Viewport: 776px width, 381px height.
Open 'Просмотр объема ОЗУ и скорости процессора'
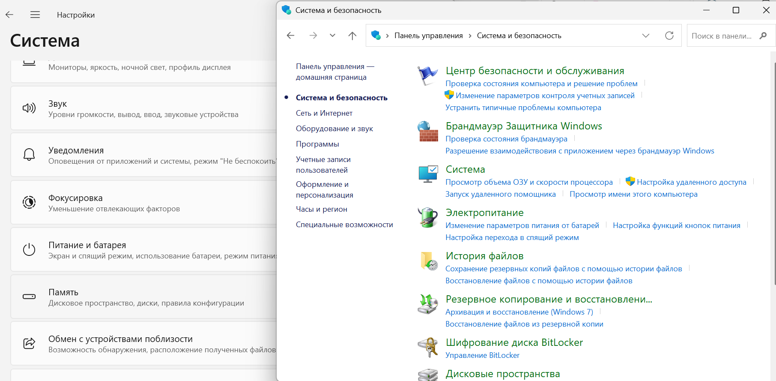click(529, 182)
